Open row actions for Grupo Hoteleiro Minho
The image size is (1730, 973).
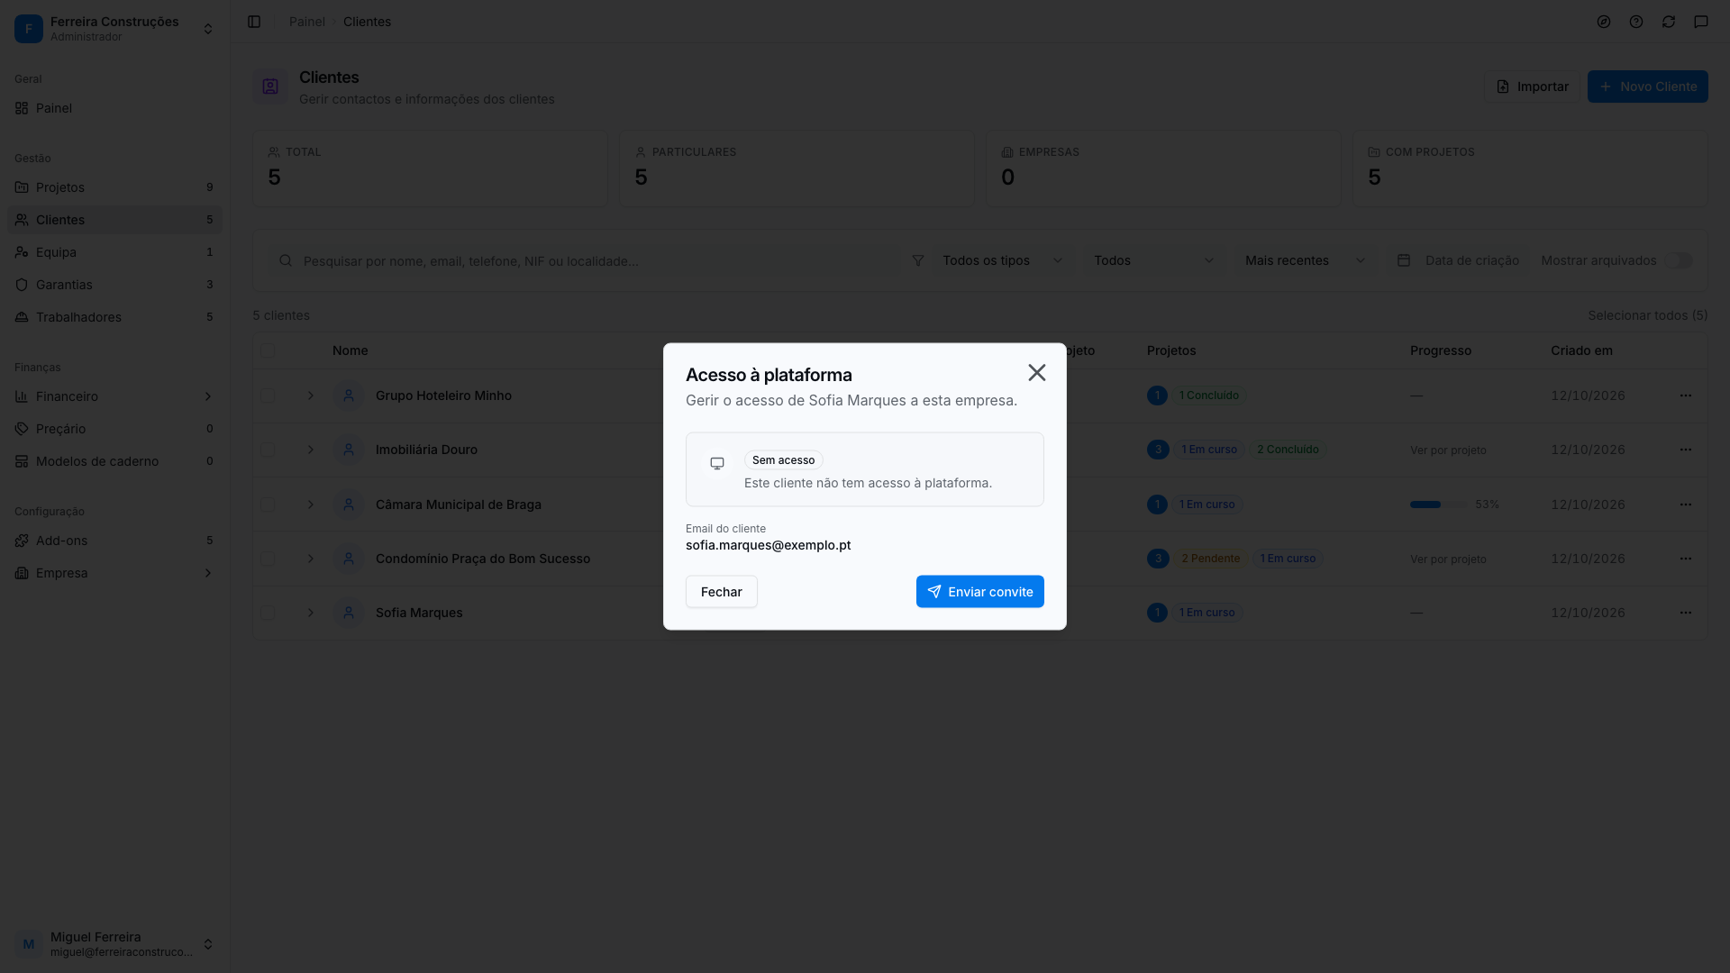pos(1685,396)
